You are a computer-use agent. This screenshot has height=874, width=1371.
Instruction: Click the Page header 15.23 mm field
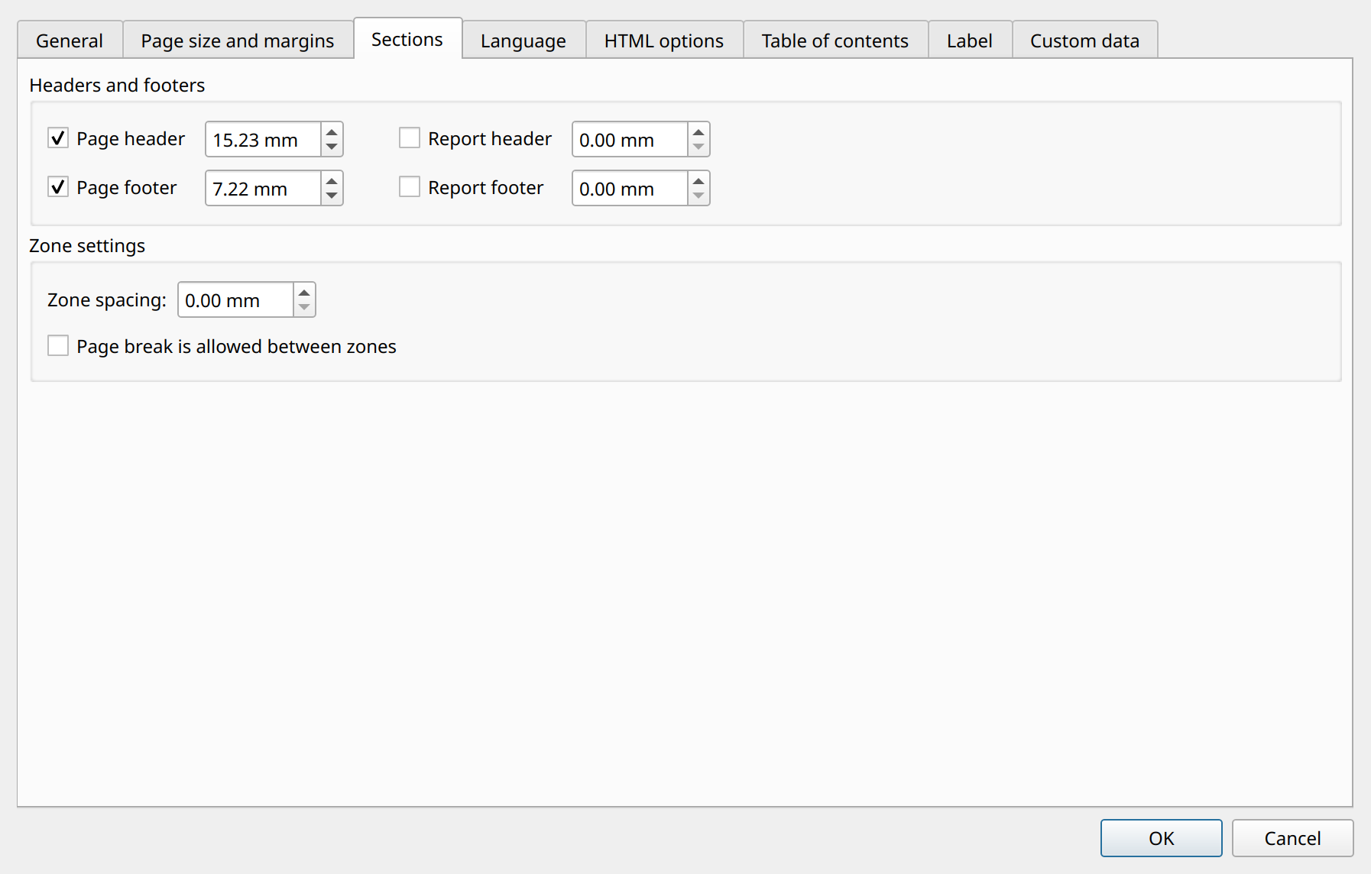[x=263, y=140]
